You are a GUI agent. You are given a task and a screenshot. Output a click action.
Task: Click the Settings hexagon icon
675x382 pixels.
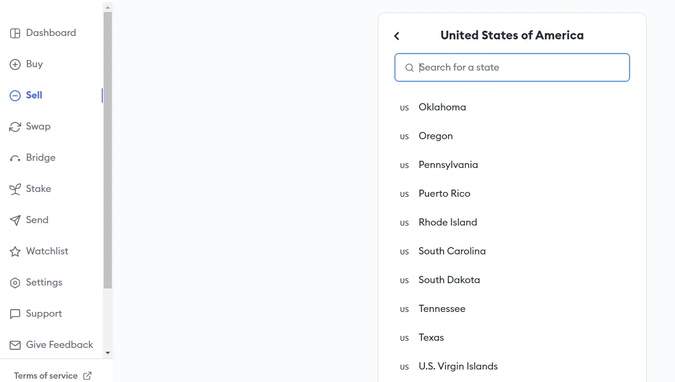[15, 283]
